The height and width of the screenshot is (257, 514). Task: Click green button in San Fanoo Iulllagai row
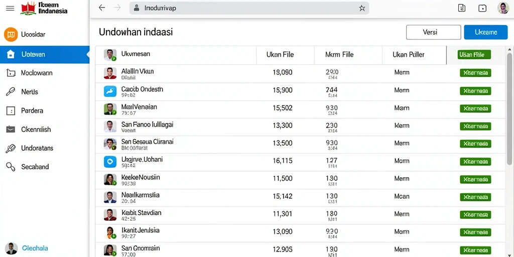[x=475, y=126]
